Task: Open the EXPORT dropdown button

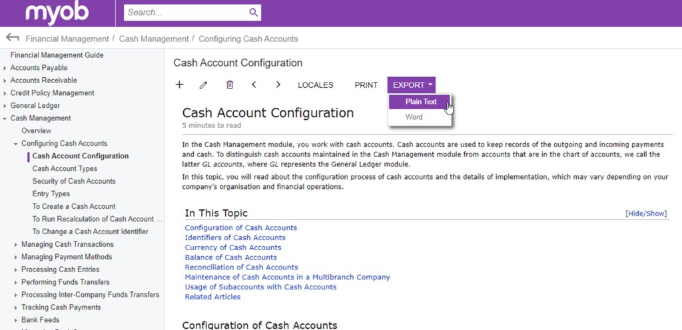Action: [x=412, y=85]
